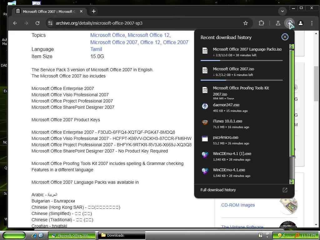This screenshot has height=240, width=320.
Task: Open the Extensions puzzle icon
Action: tap(261, 23)
